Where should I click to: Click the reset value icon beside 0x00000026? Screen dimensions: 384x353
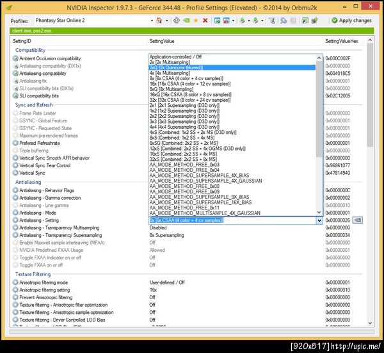click(x=358, y=220)
